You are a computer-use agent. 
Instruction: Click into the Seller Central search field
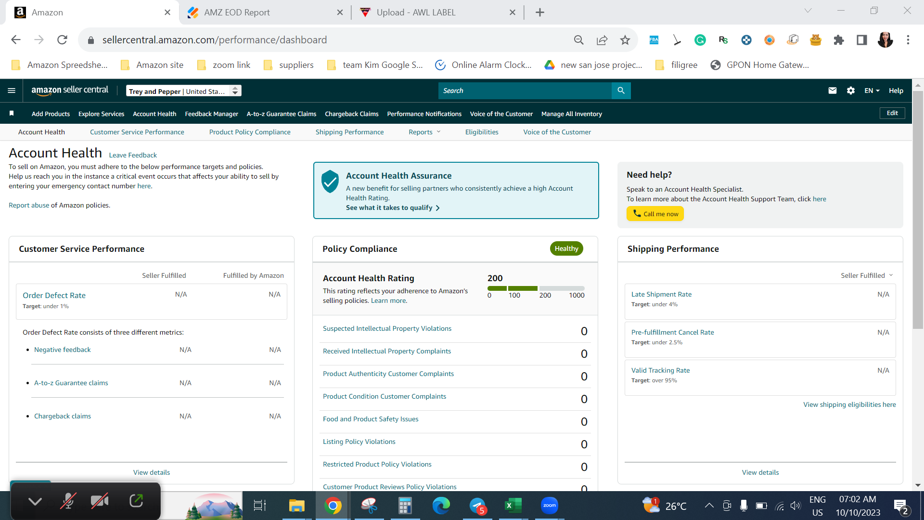[525, 91]
